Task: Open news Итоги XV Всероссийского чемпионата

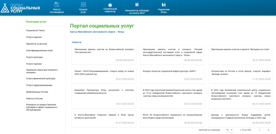Action: click(172, 116)
